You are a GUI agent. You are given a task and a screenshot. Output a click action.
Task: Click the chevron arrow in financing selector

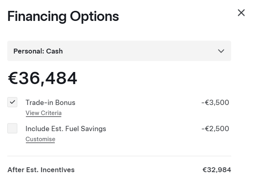point(221,51)
